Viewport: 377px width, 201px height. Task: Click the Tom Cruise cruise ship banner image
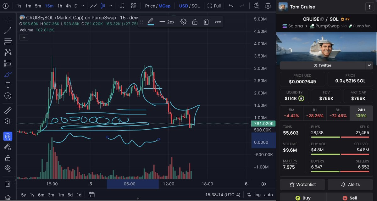point(326,47)
